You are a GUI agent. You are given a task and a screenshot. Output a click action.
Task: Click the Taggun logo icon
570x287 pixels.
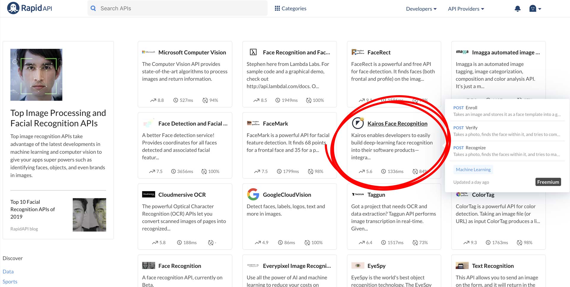358,194
